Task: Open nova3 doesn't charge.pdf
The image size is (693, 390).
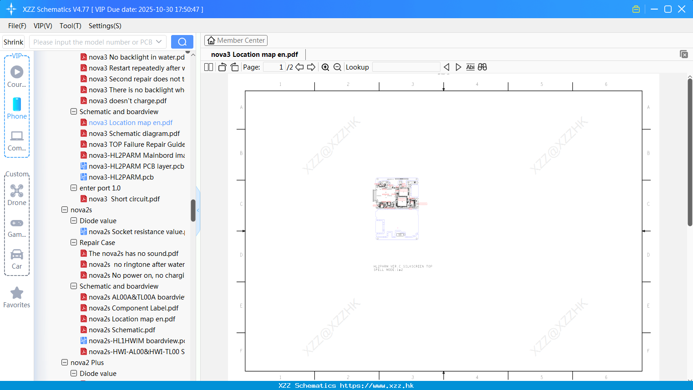Action: point(127,100)
